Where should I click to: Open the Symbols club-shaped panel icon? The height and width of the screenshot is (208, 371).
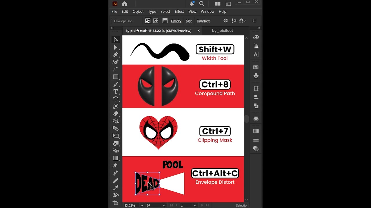256,76
